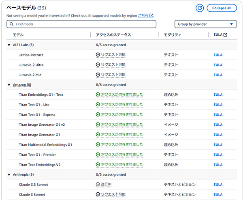The image size is (243, 200).
Task: Click リクエスト可能 status for Claude 3 Sonnet
Action: pyautogui.click(x=111, y=194)
